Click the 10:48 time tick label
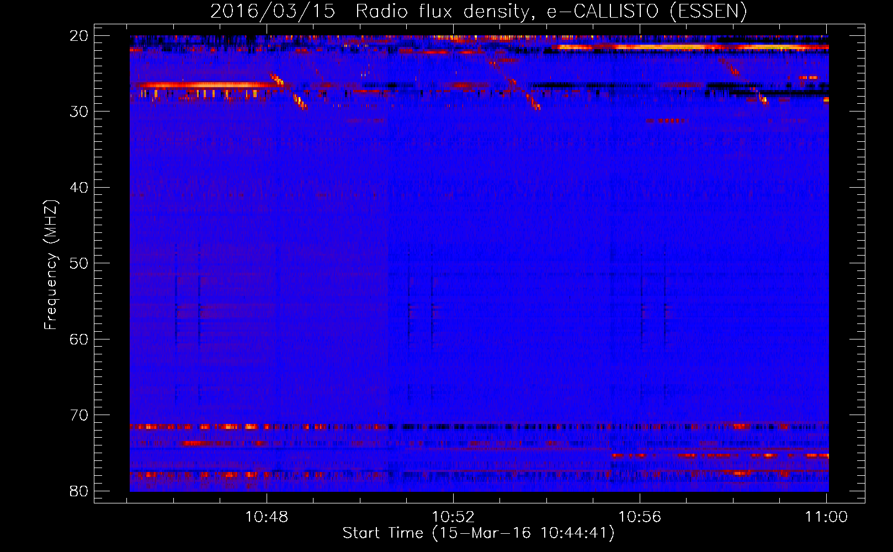Screen dimensions: 893x552 (x=267, y=517)
